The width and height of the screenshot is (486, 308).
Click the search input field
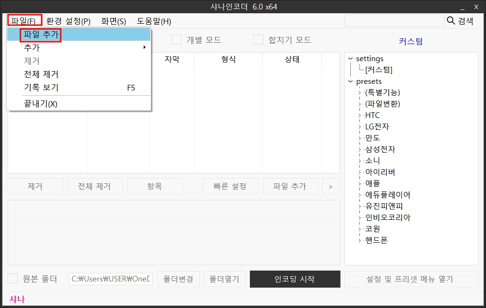(x=394, y=21)
